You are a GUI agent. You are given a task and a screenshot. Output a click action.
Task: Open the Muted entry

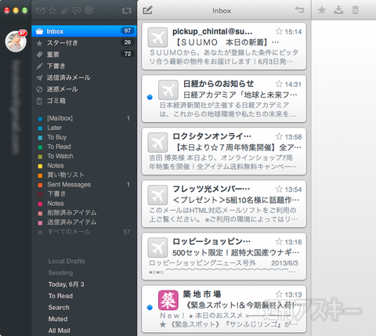[58, 319]
